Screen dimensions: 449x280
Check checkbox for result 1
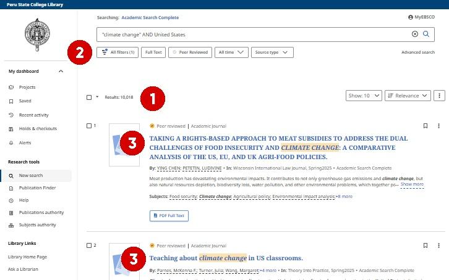(89, 126)
